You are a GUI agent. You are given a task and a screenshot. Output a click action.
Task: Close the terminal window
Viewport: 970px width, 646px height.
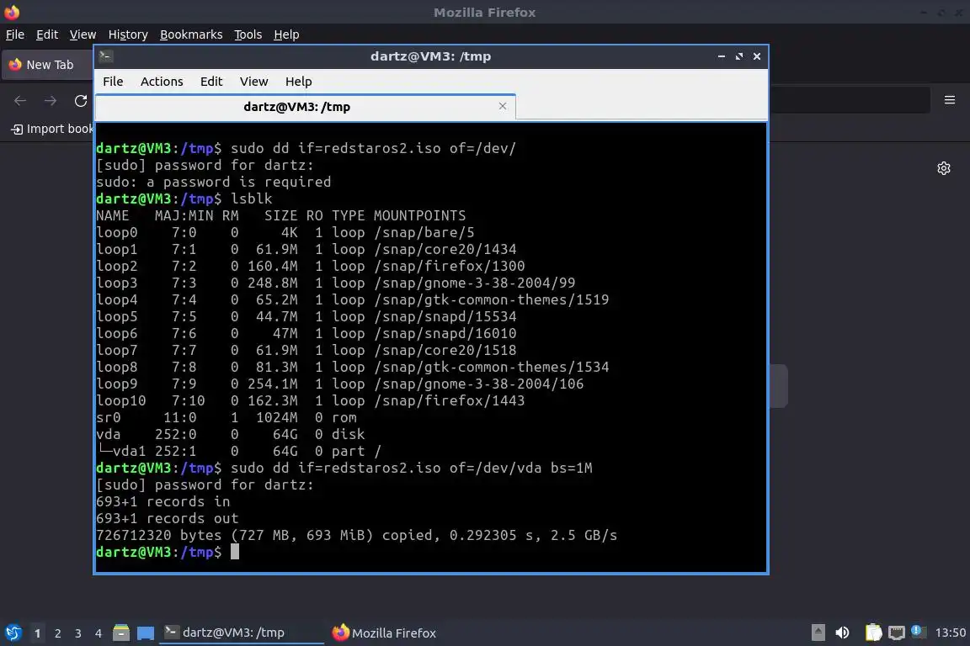click(757, 56)
